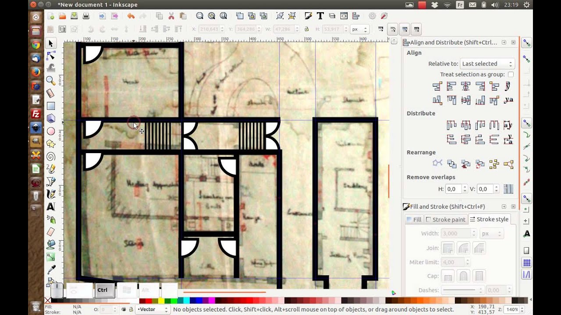
Task: Toggle Enable snapping button at top right
Action: click(x=526, y=43)
